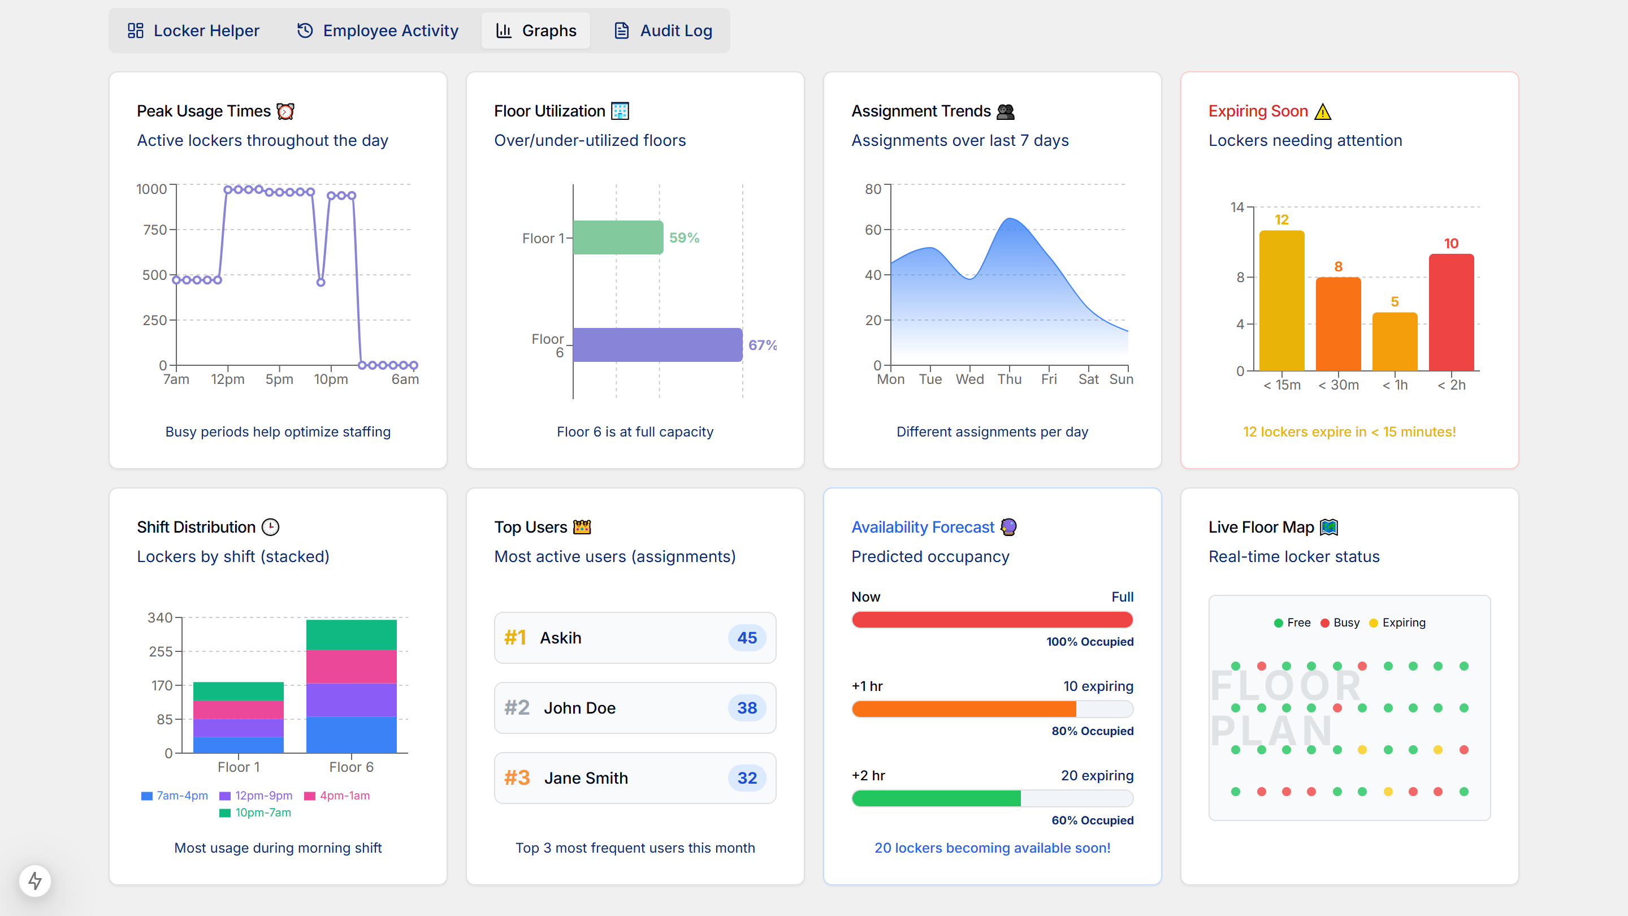Click the Audit Log document icon
This screenshot has height=916, width=1628.
point(622,31)
